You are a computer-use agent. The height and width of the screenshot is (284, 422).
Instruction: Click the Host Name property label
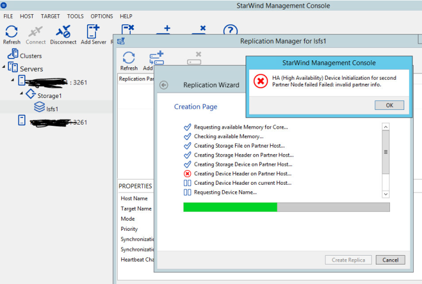pos(134,198)
